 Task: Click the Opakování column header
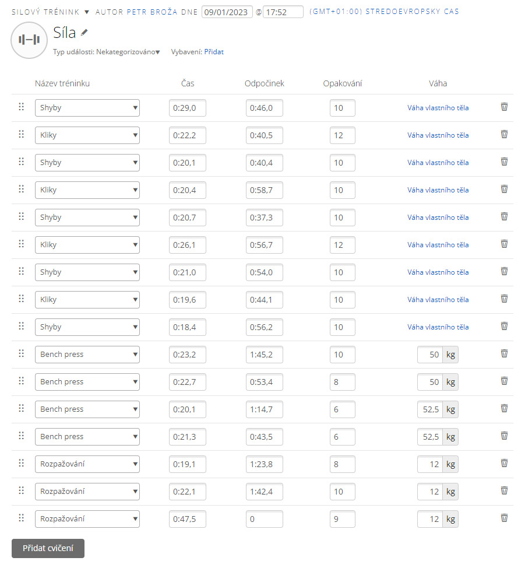(342, 83)
